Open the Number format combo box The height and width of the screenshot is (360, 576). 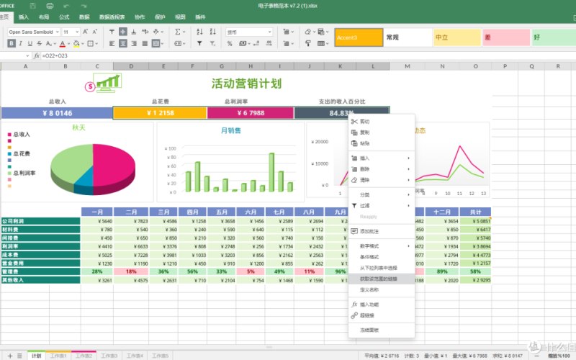pyautogui.click(x=249, y=32)
